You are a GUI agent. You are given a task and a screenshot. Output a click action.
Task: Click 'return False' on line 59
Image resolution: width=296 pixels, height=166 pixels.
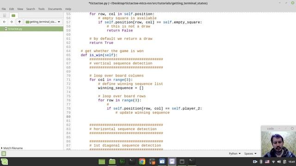[x=120, y=30]
